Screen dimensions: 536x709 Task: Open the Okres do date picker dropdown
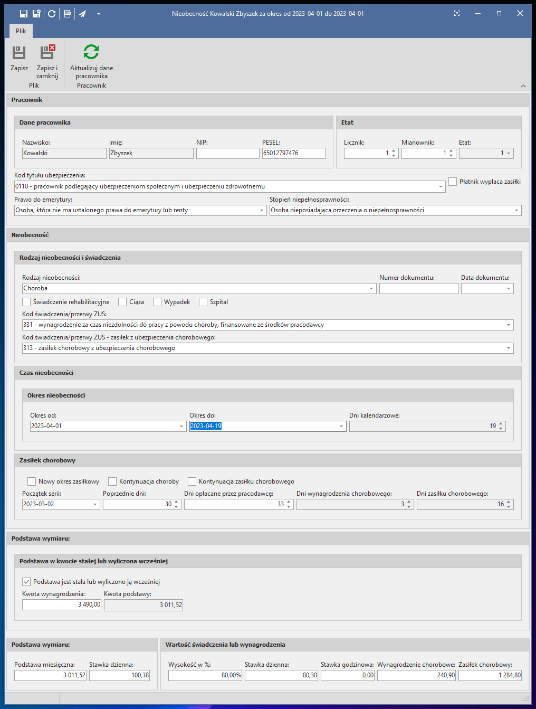341,427
